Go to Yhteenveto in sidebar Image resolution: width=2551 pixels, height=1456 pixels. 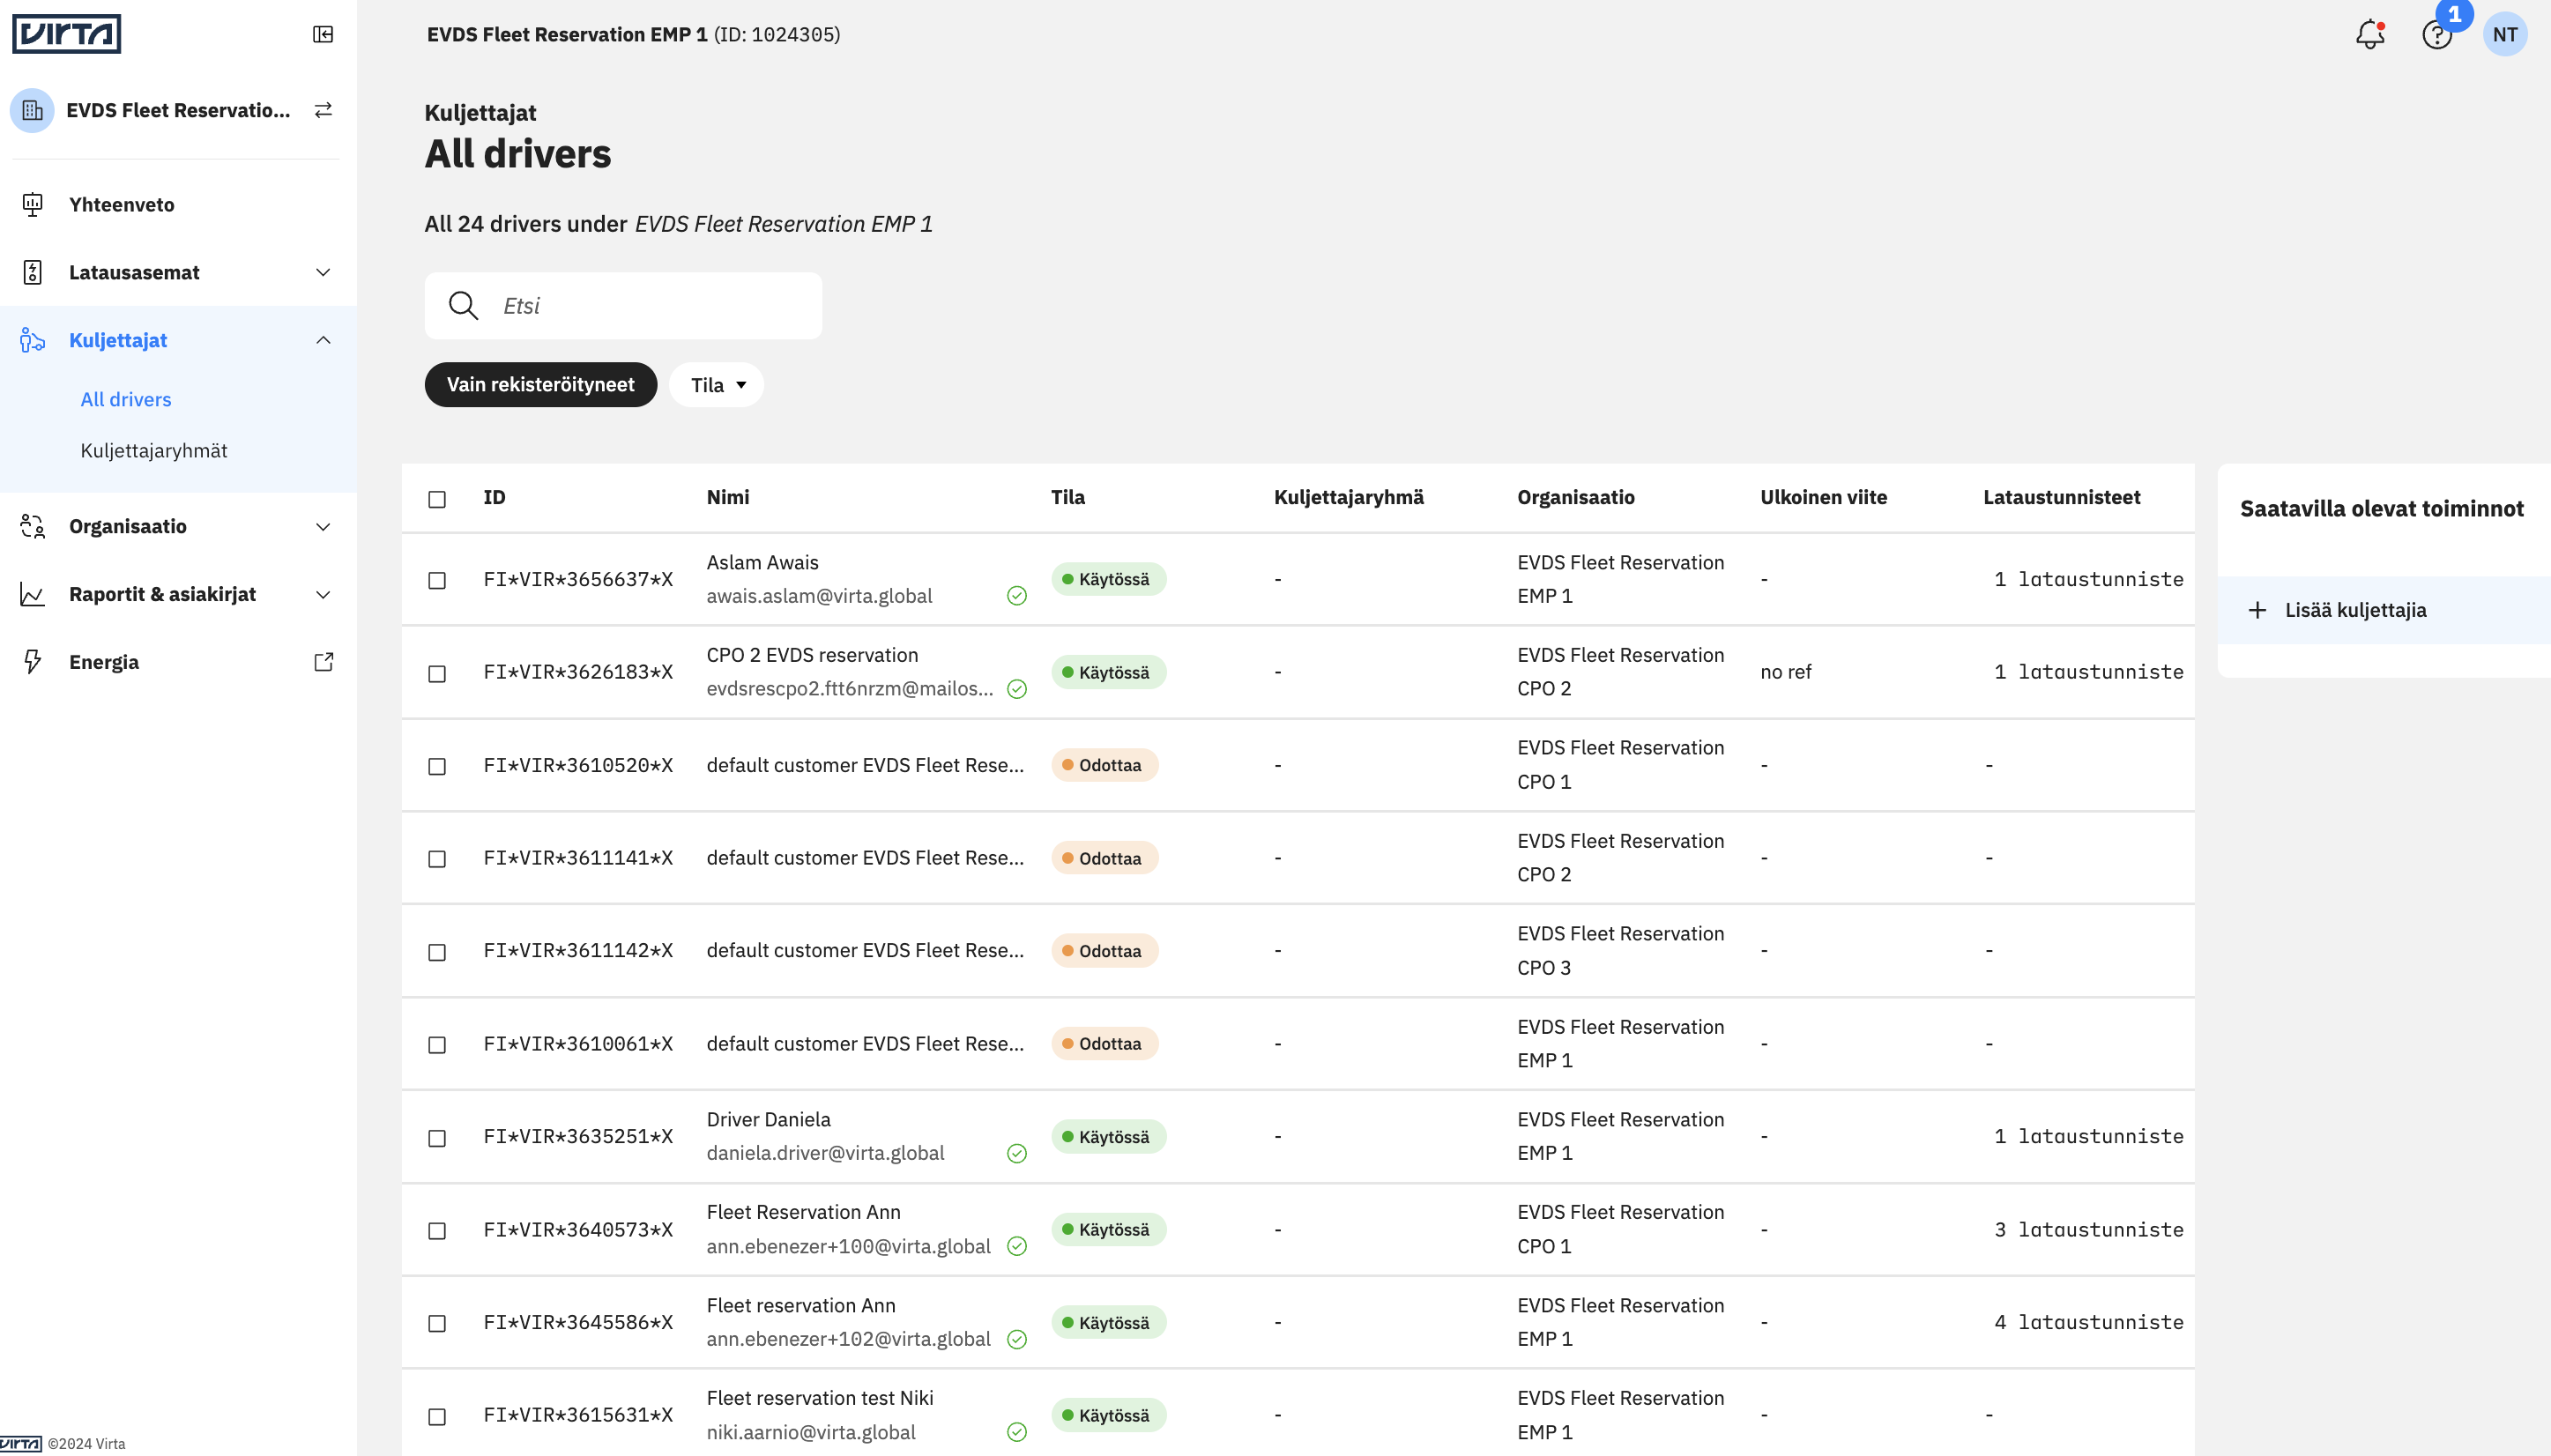tap(122, 205)
